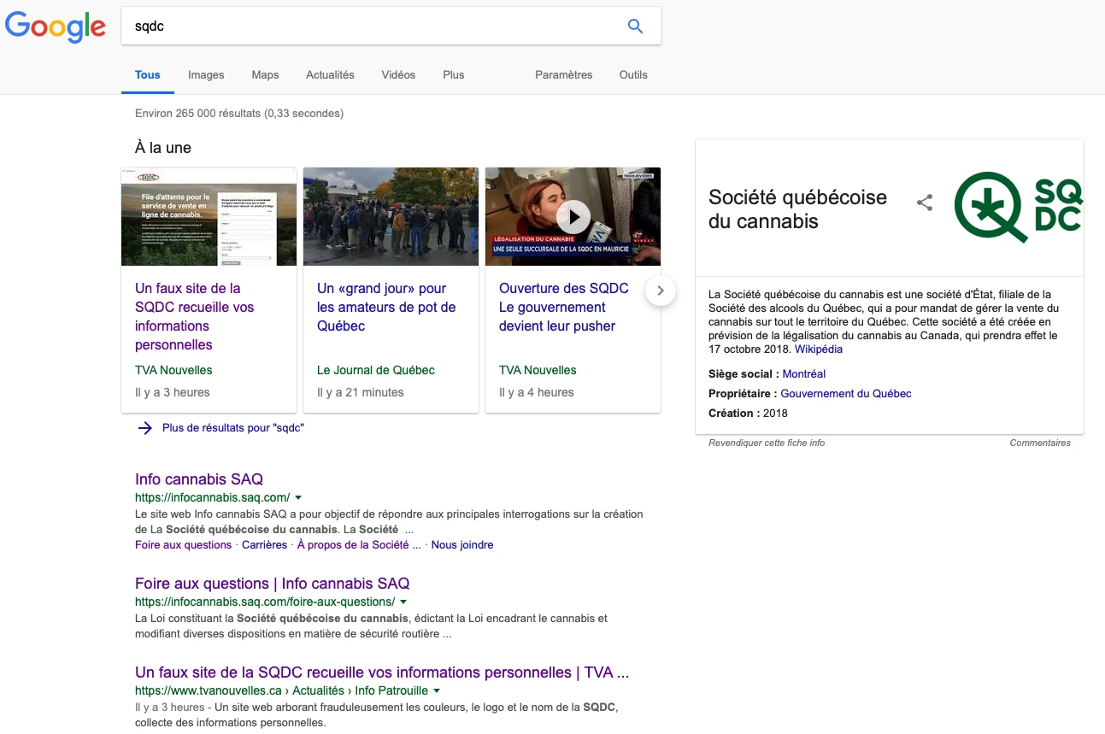This screenshot has height=734, width=1105.
Task: Click the arrow next to 'Plus de résultats'
Action: coord(144,428)
